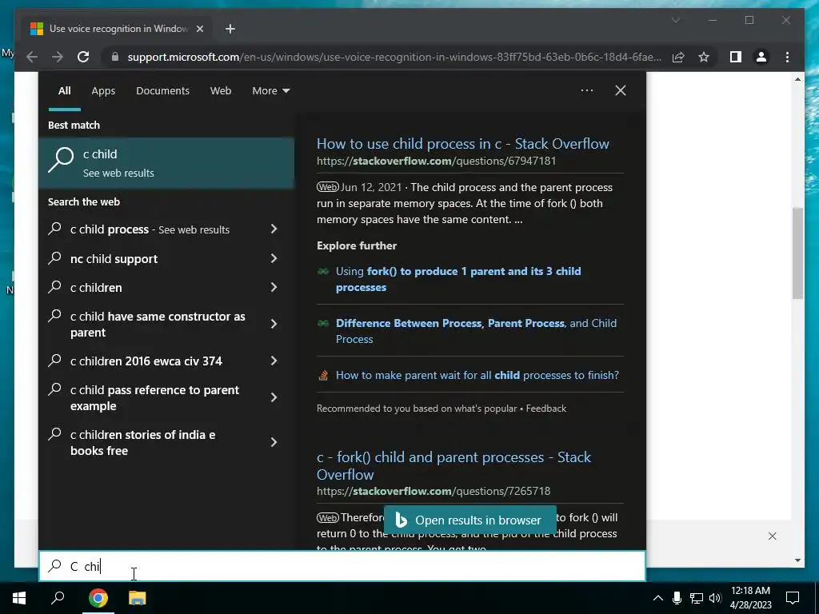The width and height of the screenshot is (819, 614).
Task: Switch to the Apps search filter
Action: [103, 91]
